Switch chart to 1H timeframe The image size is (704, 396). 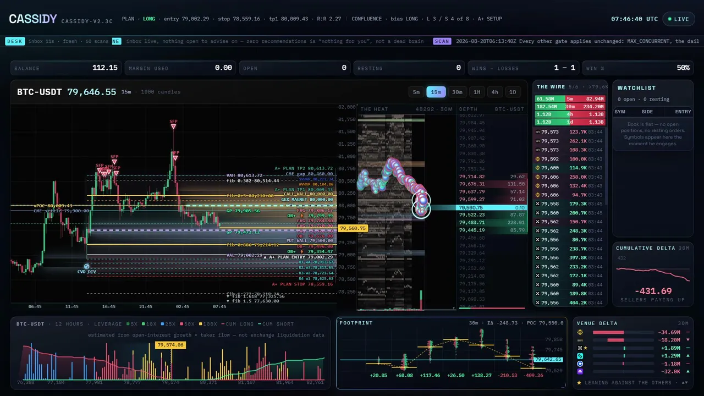click(x=477, y=92)
